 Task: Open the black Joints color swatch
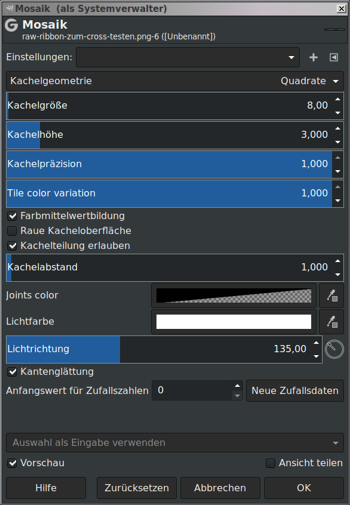point(234,295)
